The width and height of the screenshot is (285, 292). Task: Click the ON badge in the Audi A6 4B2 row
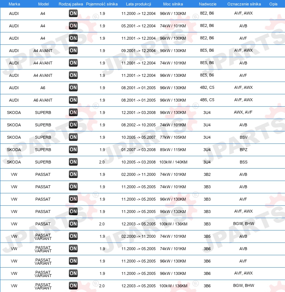(73, 88)
